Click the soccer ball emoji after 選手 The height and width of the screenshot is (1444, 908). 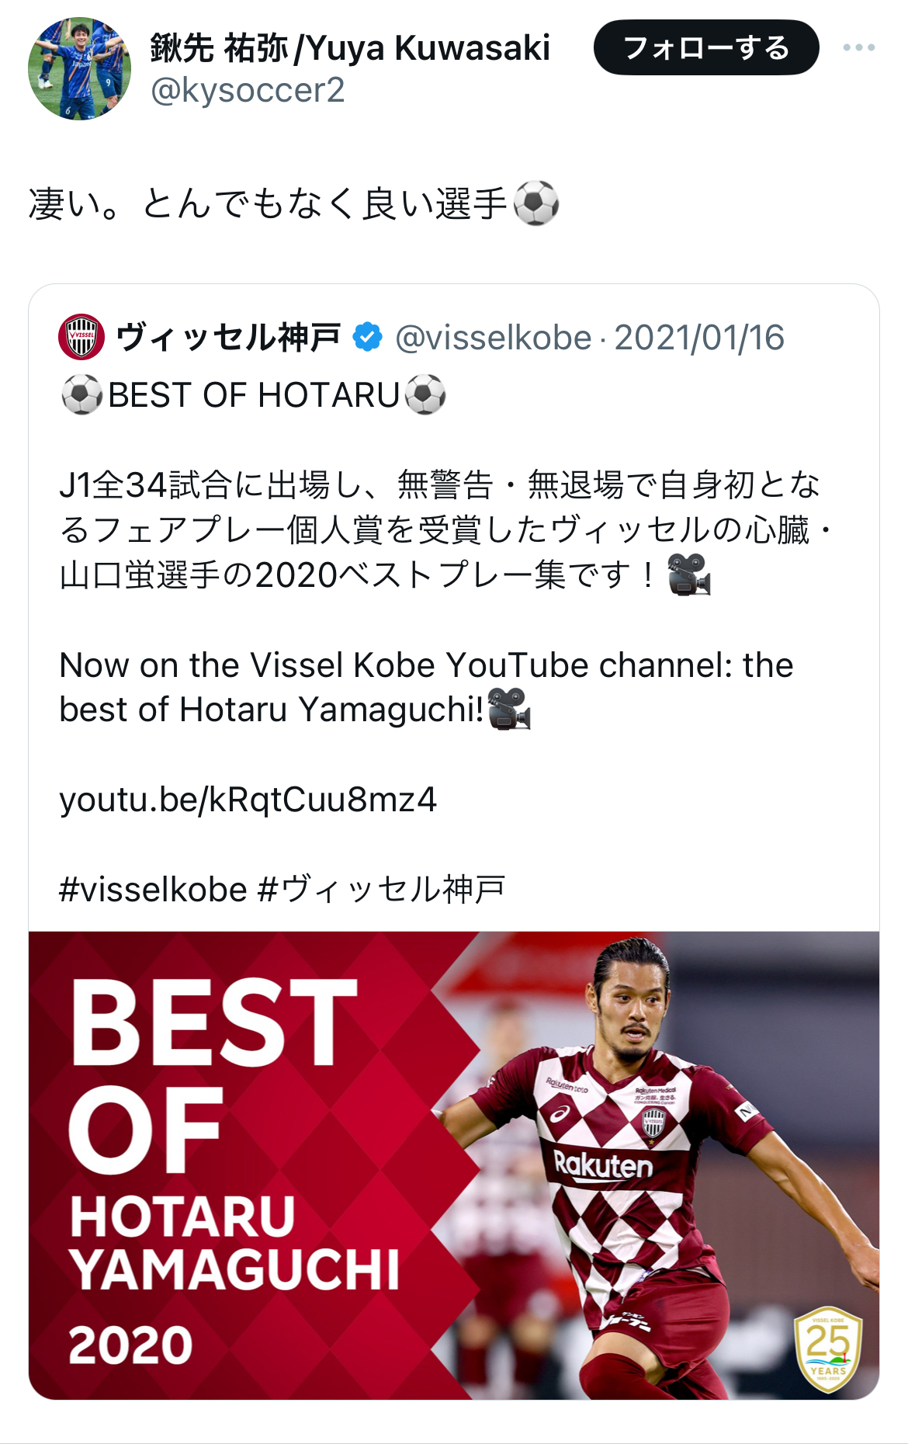(536, 203)
